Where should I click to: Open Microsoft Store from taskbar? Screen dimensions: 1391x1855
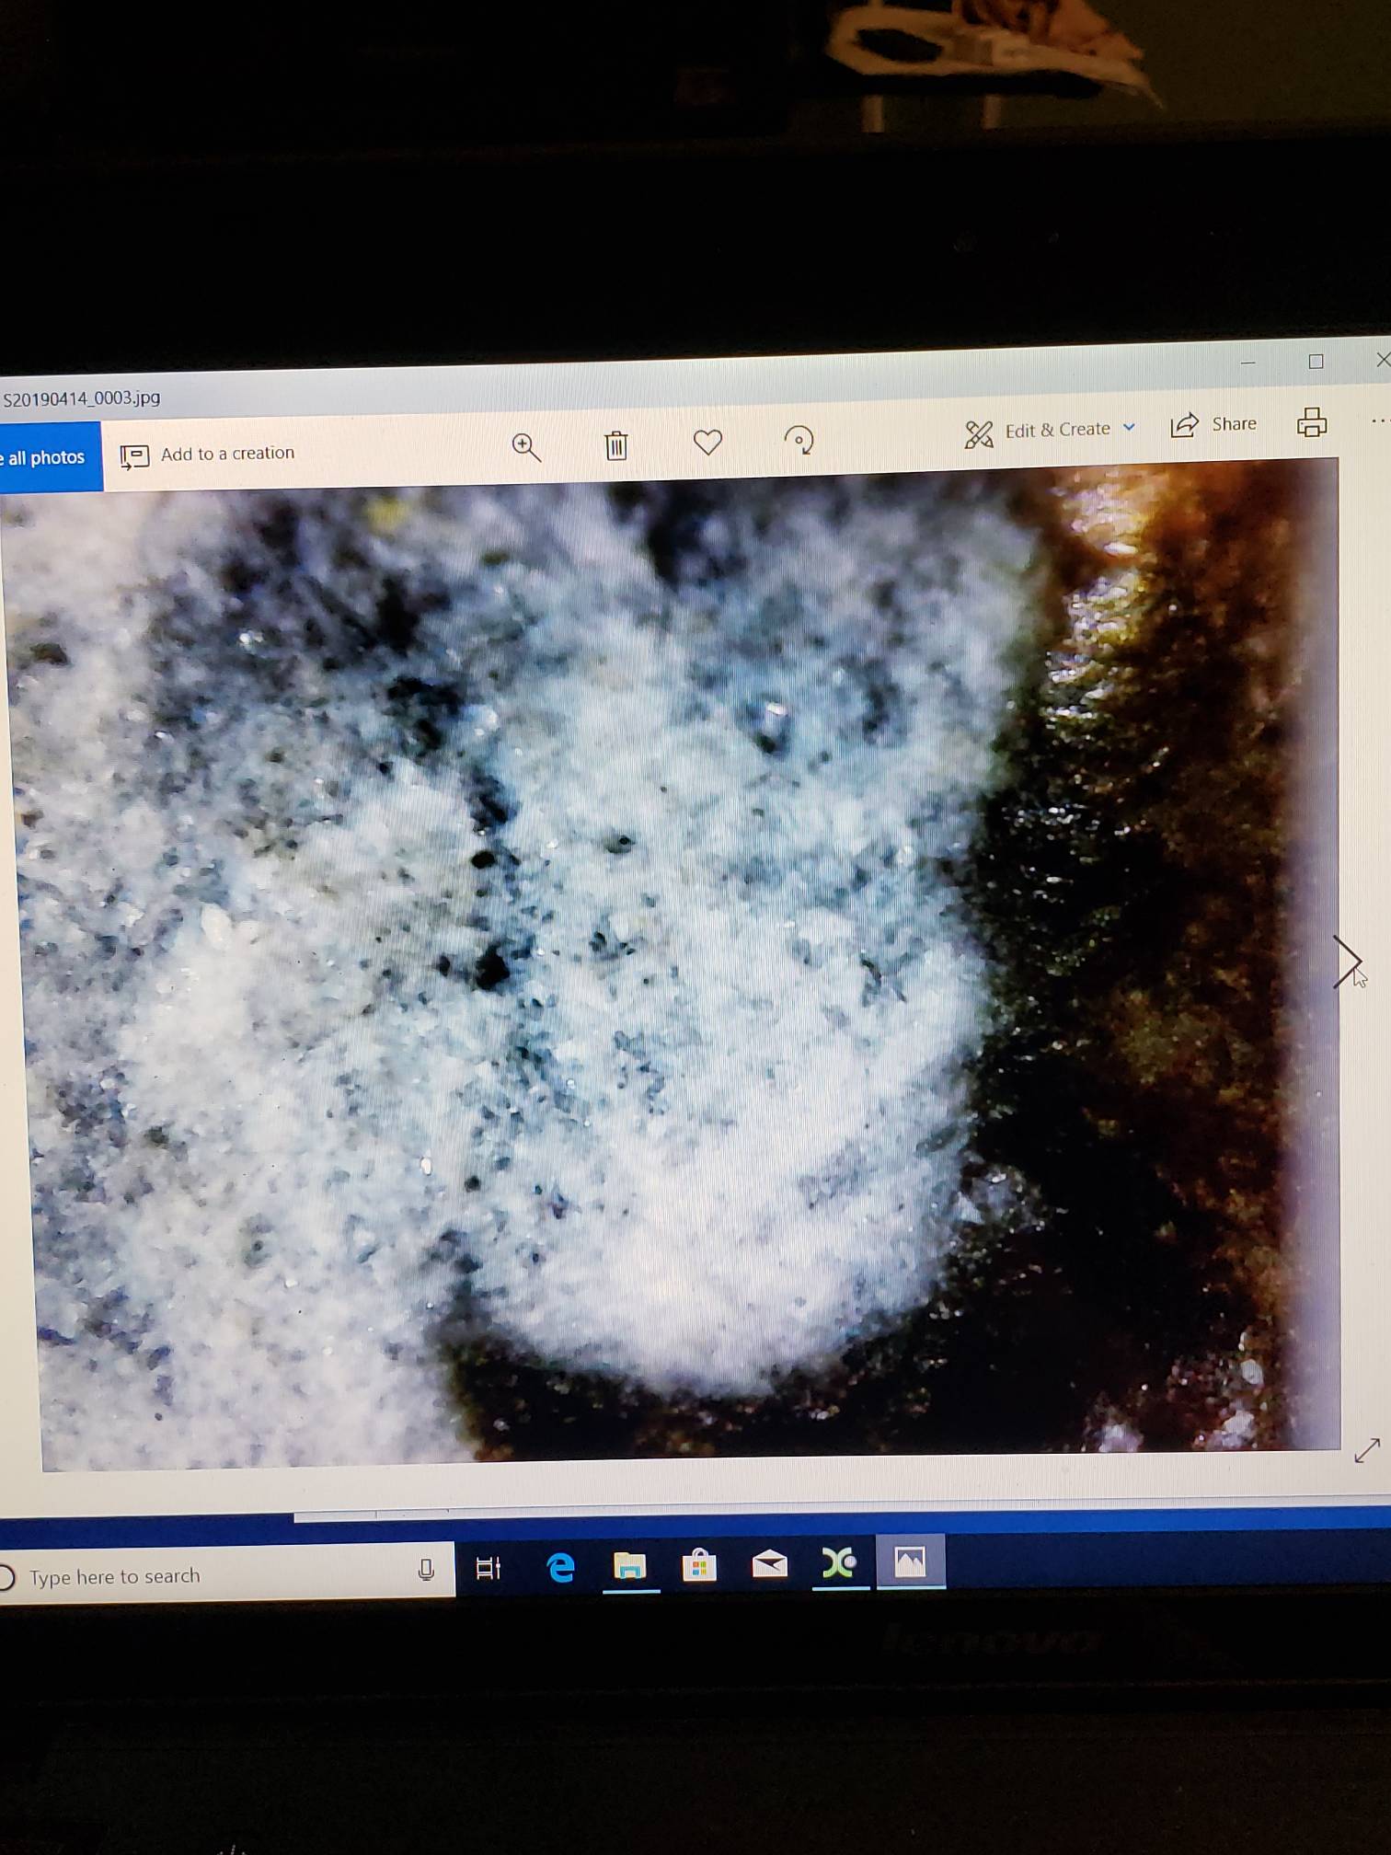(699, 1565)
